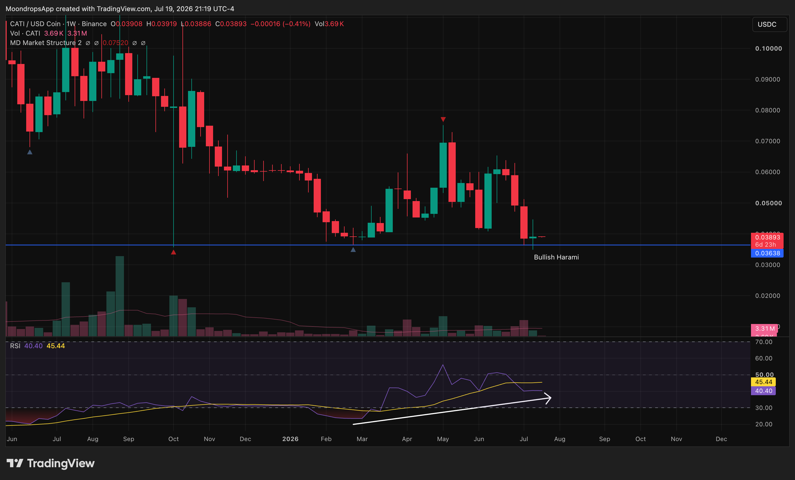
Task: Click the 0.07000 price axis level
Action: 768,141
